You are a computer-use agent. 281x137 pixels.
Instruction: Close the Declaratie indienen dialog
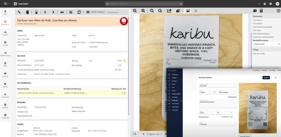[x=276, y=78]
